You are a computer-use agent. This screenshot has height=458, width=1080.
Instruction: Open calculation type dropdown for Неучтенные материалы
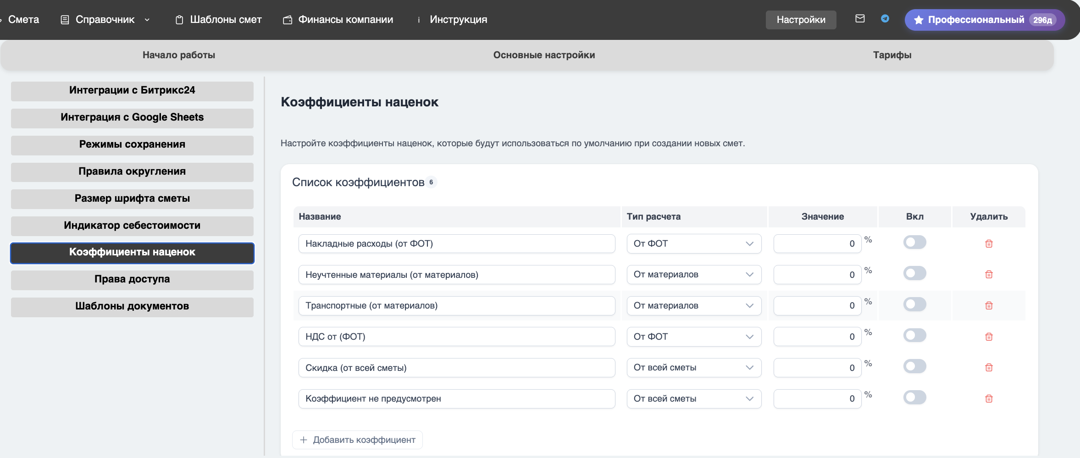694,274
